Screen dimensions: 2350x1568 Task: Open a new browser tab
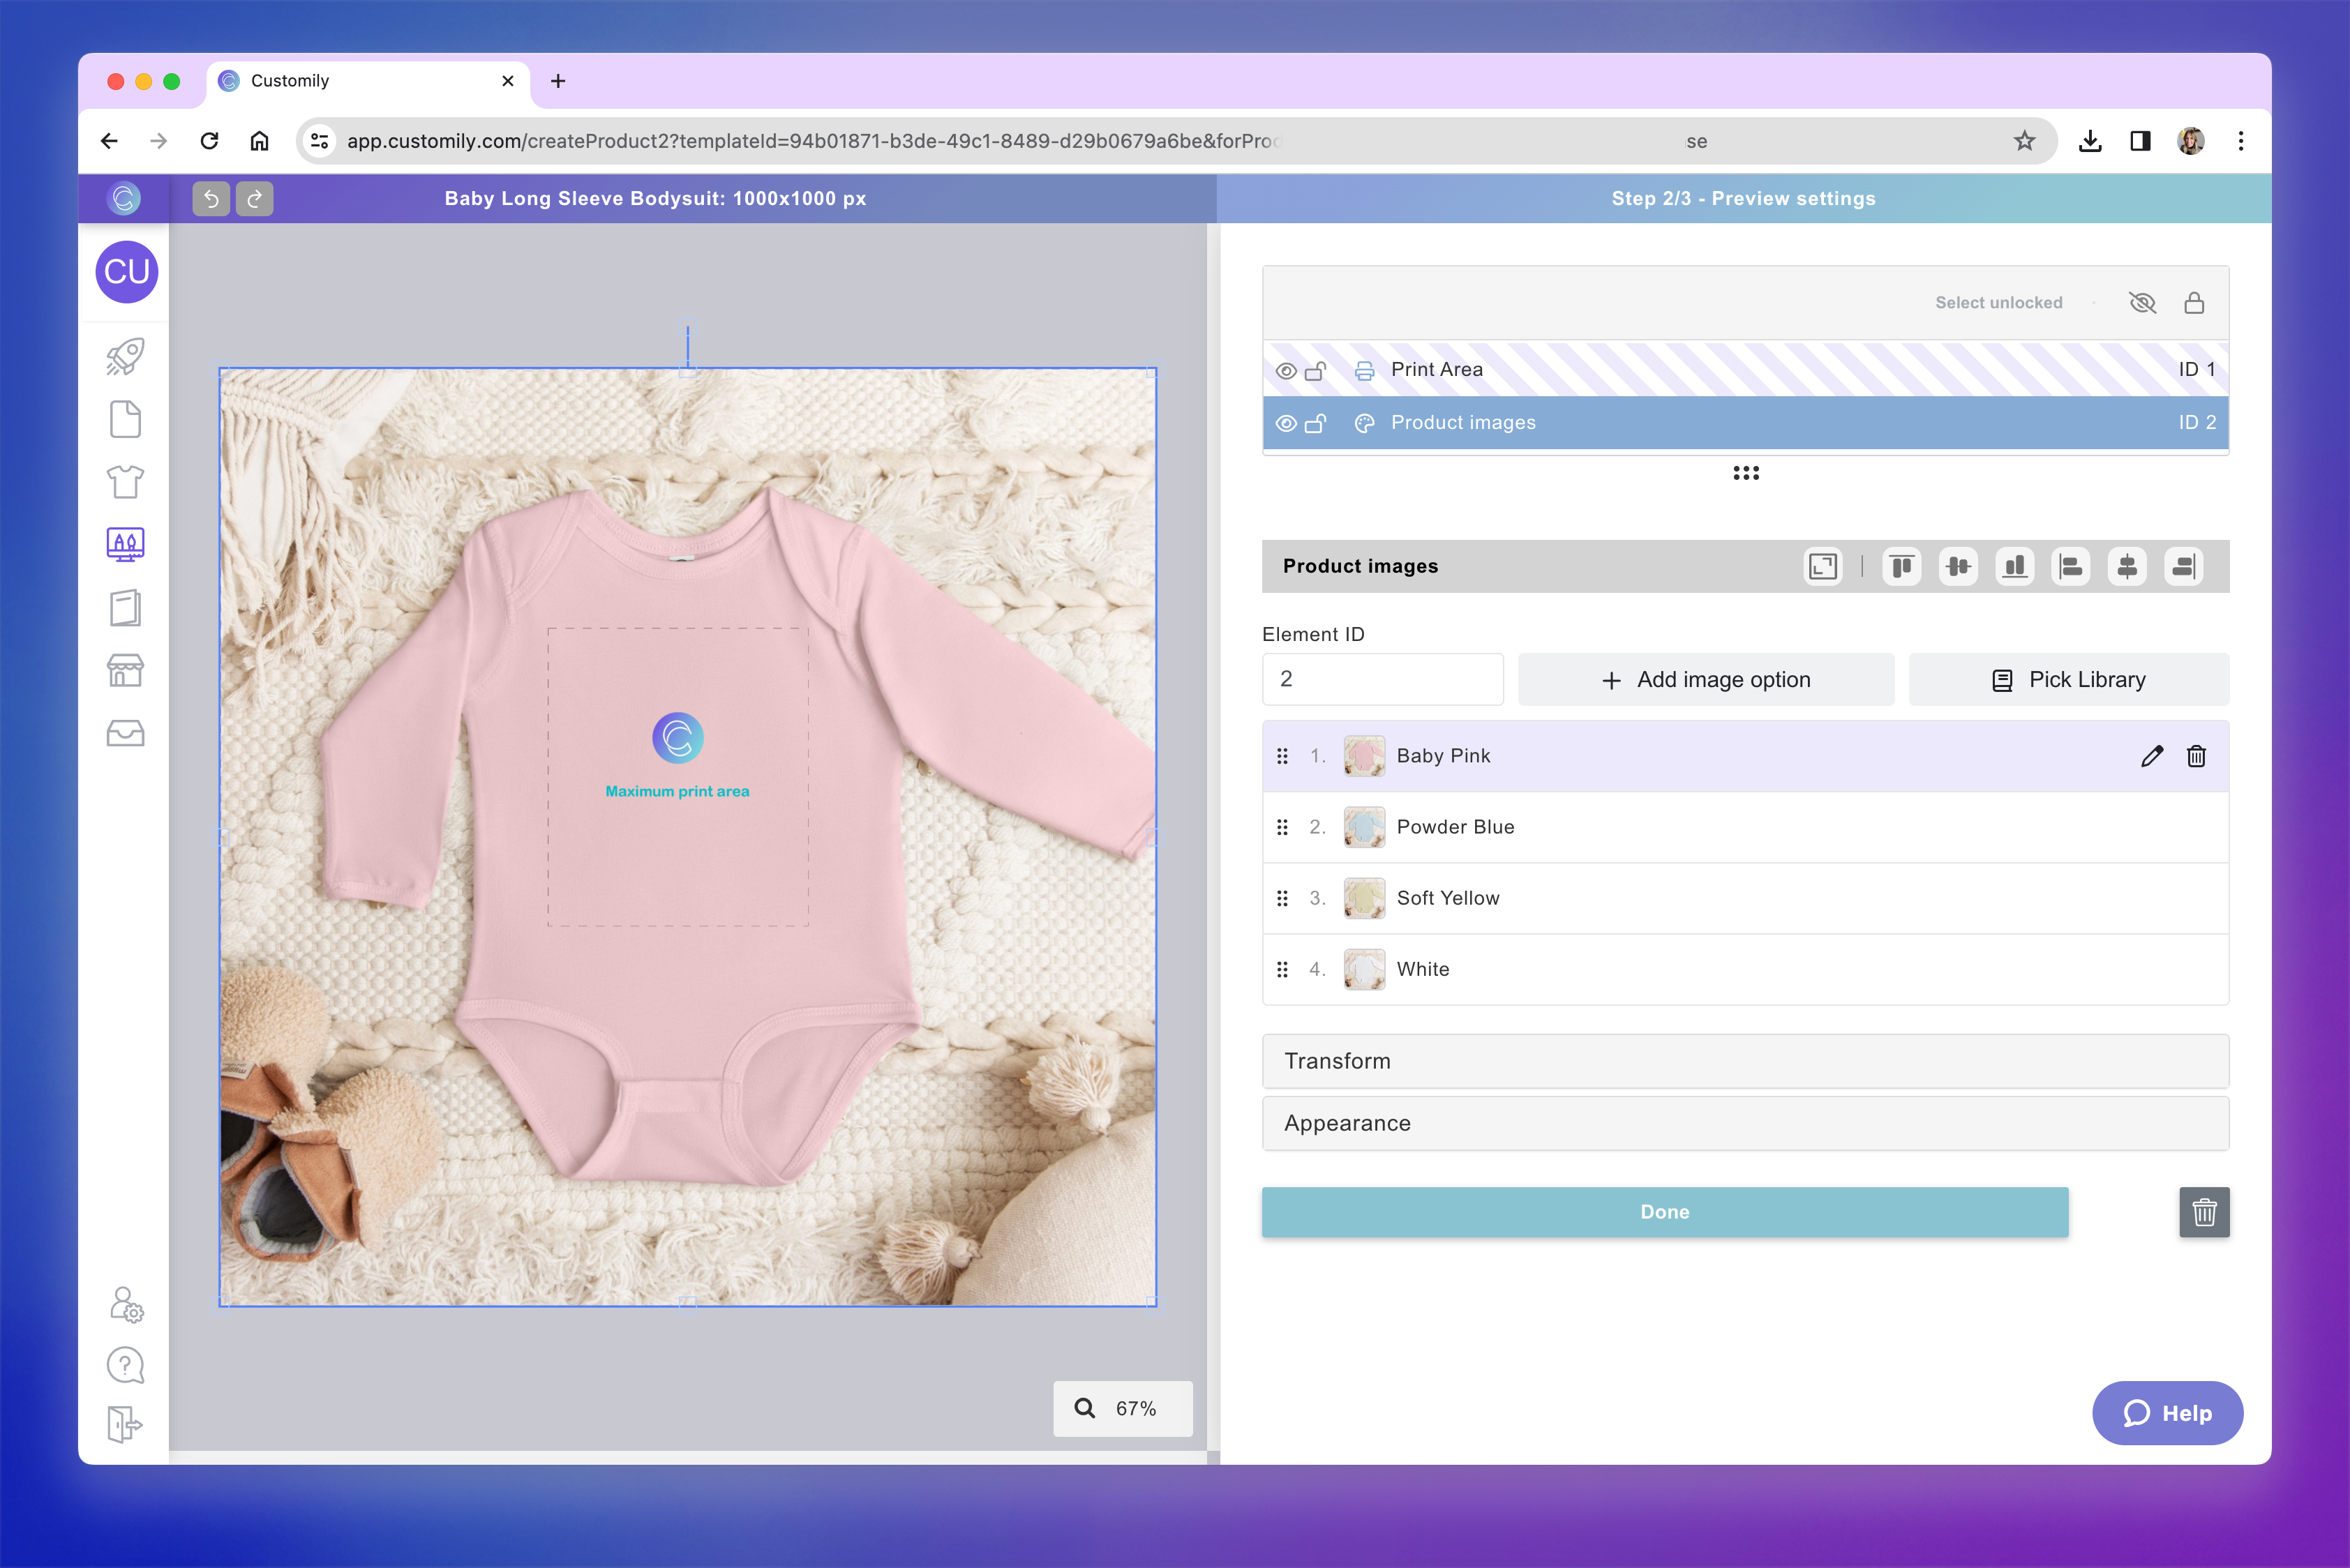[x=557, y=81]
